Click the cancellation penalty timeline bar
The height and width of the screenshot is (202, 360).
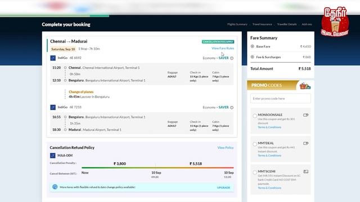[157, 168]
